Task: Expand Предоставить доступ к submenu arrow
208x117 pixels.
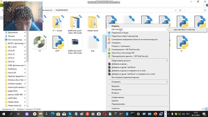Action: [x=167, y=61]
